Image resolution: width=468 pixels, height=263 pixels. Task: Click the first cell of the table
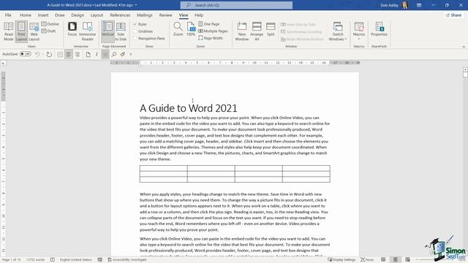(164, 168)
